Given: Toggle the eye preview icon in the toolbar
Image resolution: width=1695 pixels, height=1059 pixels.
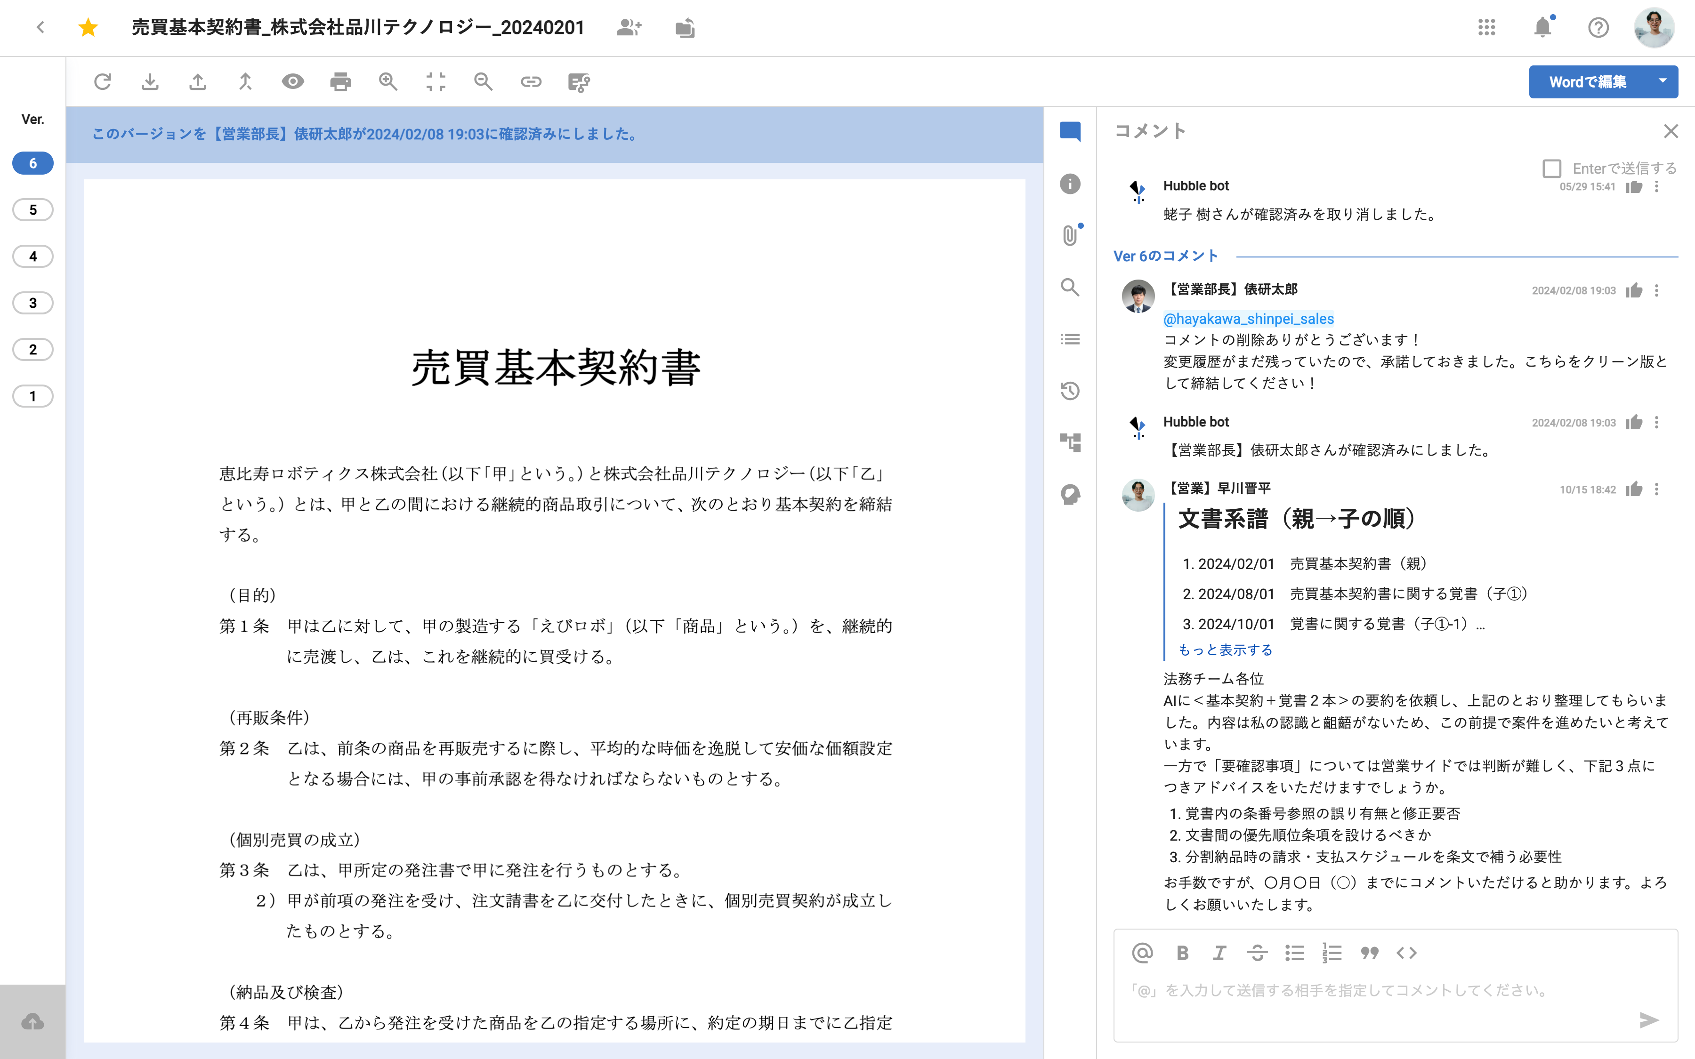Looking at the screenshot, I should (x=293, y=82).
